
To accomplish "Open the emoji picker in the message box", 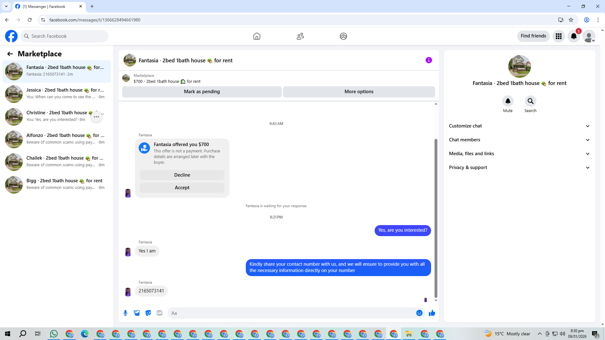I will click(x=419, y=313).
